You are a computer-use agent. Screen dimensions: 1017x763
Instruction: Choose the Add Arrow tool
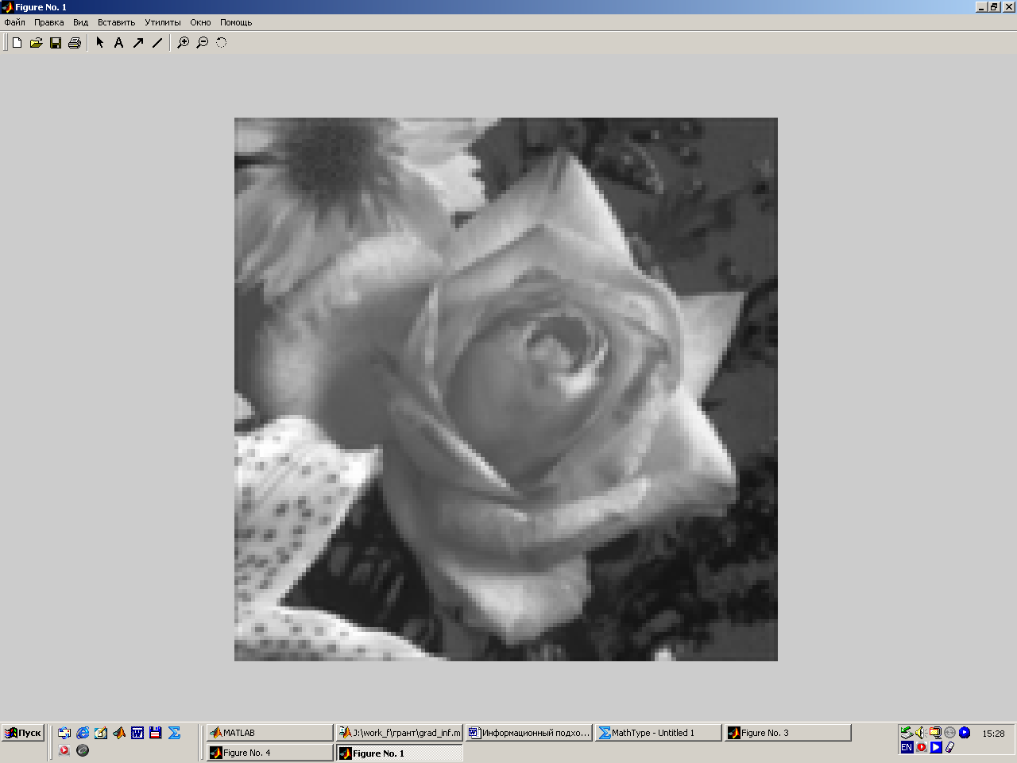[138, 43]
